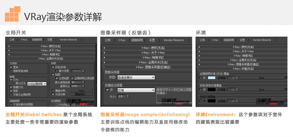The image size is (293, 137).
Task: Disable the 阴影 checkbox
Action: point(11,91)
